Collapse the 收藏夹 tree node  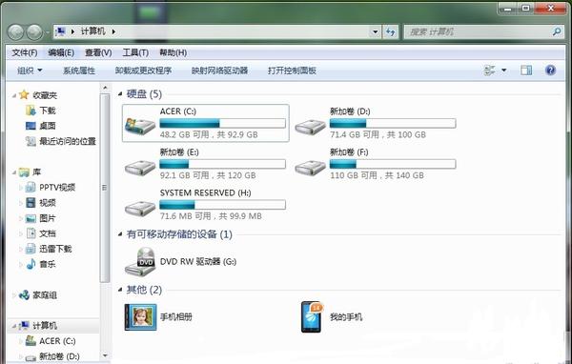(x=14, y=95)
